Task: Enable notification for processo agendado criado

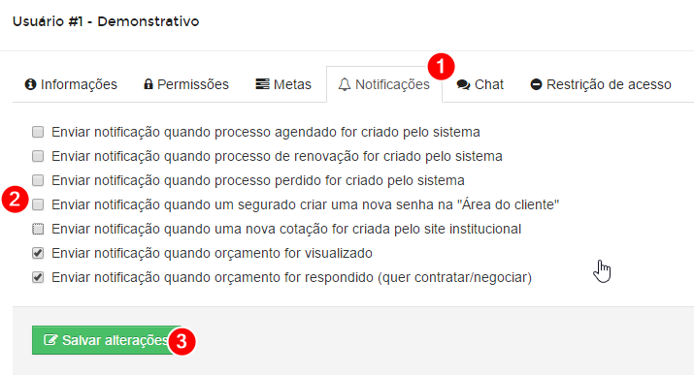Action: tap(38, 132)
